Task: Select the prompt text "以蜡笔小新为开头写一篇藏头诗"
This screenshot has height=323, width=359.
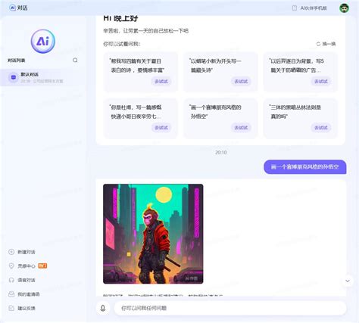Action: tap(215, 66)
